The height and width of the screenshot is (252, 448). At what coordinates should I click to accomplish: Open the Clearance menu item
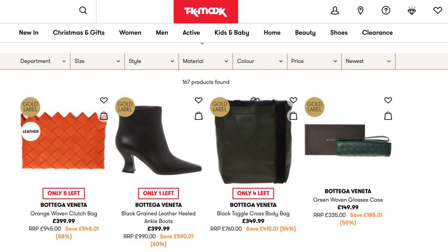pos(377,32)
